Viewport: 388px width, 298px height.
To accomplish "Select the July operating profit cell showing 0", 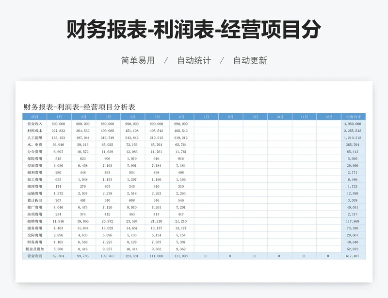I will (x=206, y=256).
